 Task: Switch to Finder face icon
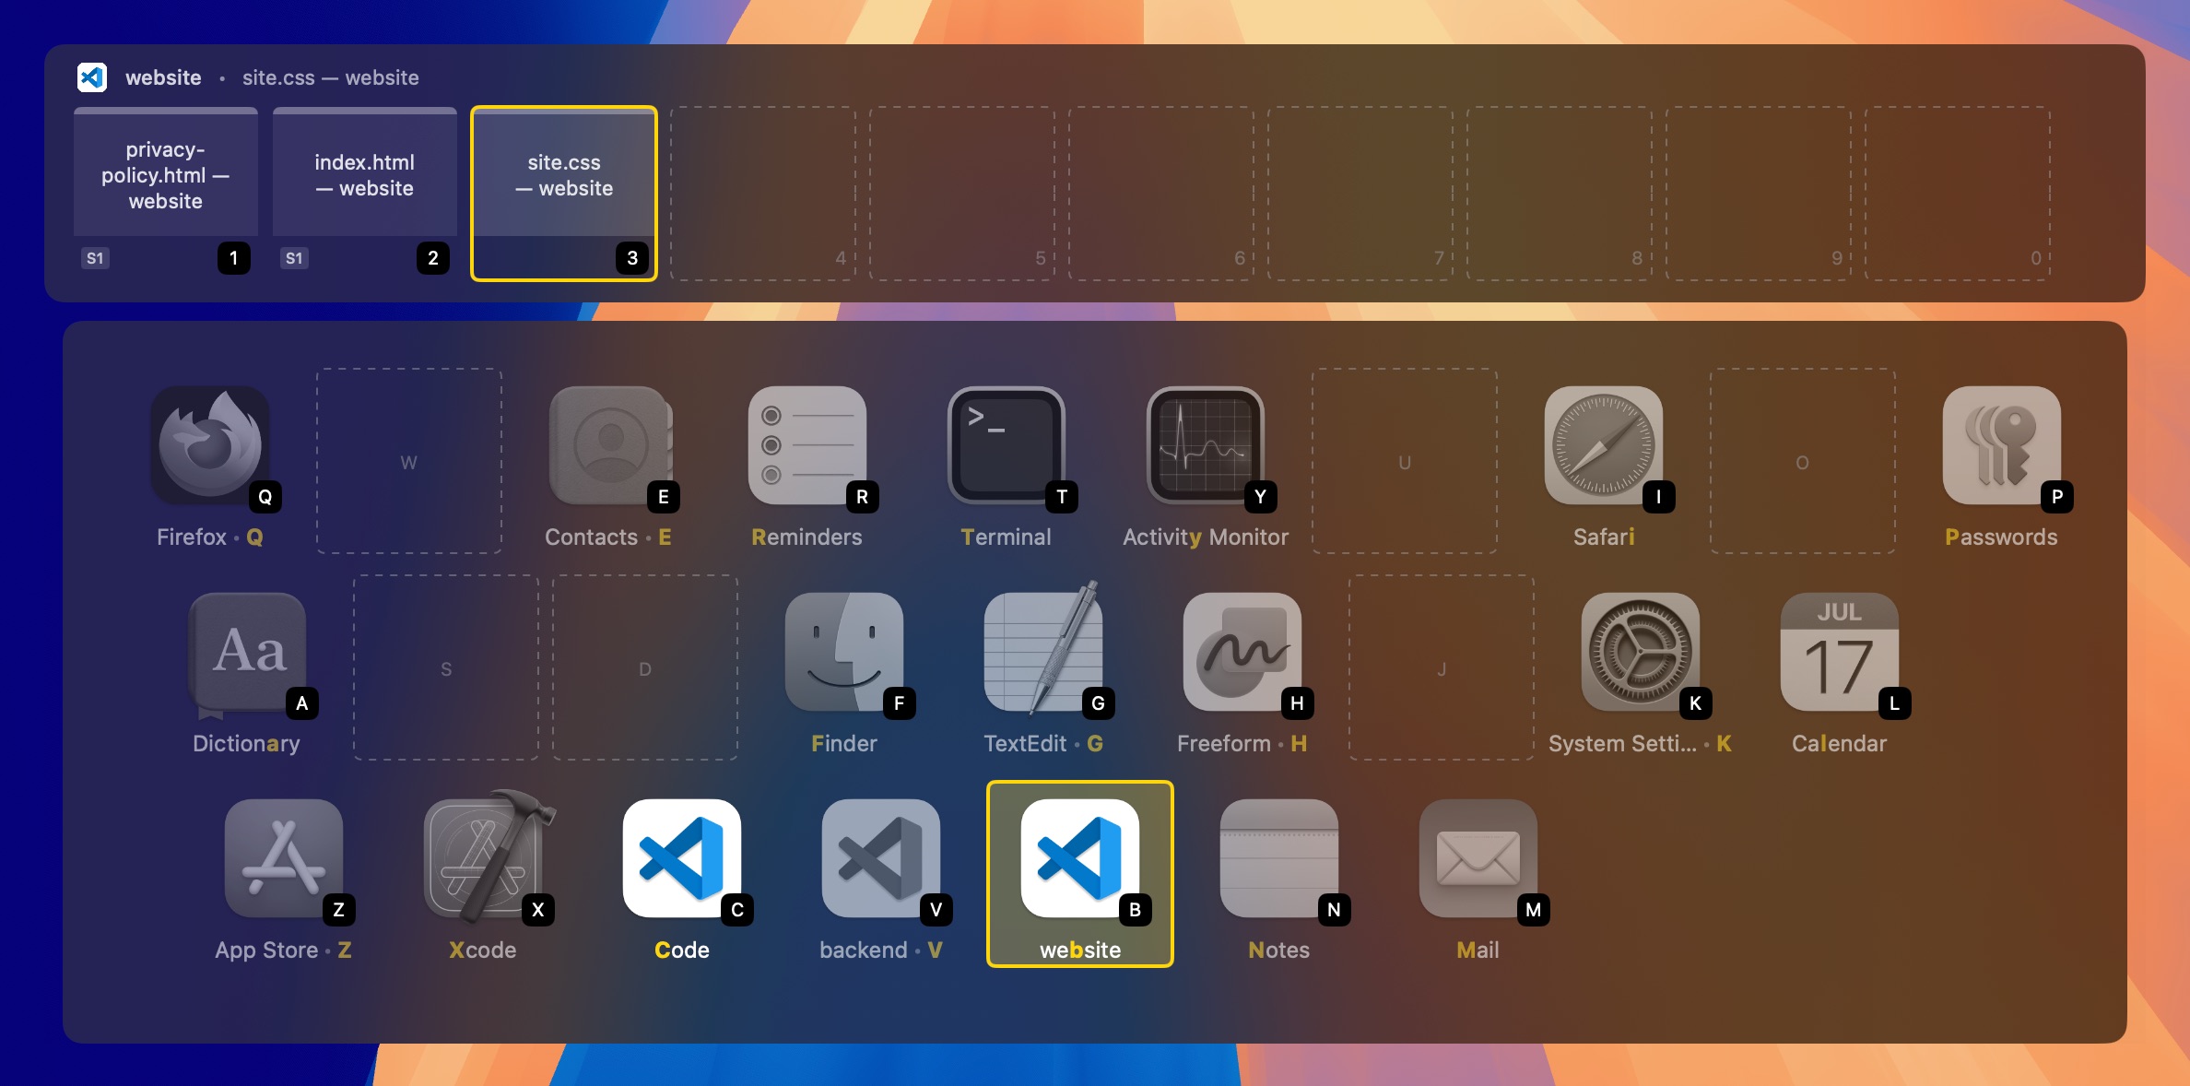[844, 652]
